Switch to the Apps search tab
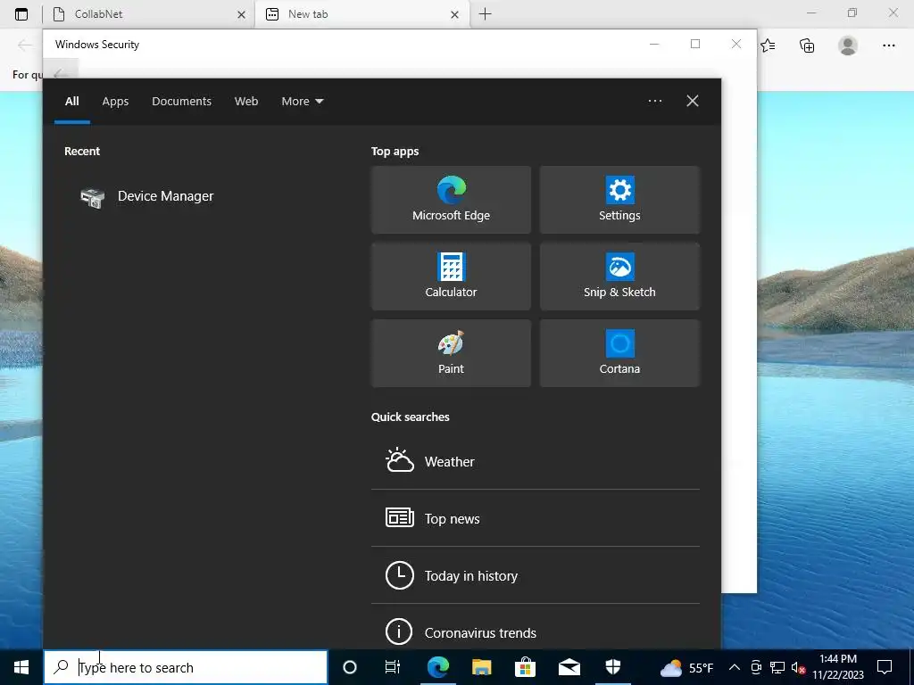Screen dimensions: 914x685 tap(115, 102)
